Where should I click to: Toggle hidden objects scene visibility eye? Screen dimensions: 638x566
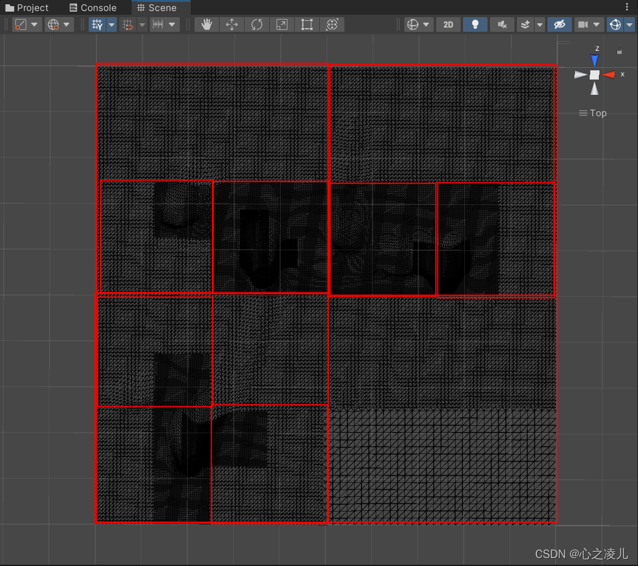[560, 25]
